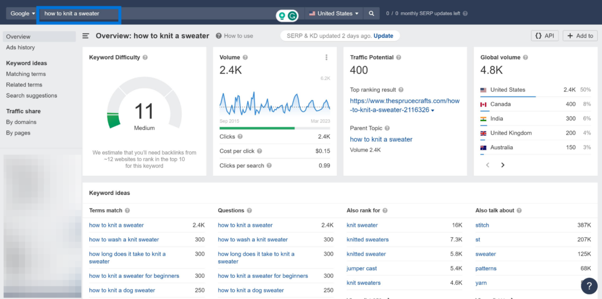Click next arrow in Global volume list

[x=503, y=165]
